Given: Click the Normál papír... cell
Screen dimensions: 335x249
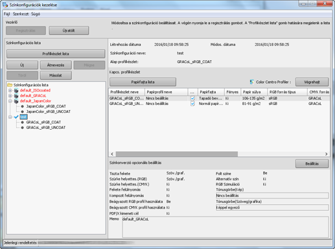Looking at the screenshot, I should point(211,104).
